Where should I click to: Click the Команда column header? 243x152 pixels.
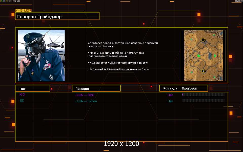170,88
